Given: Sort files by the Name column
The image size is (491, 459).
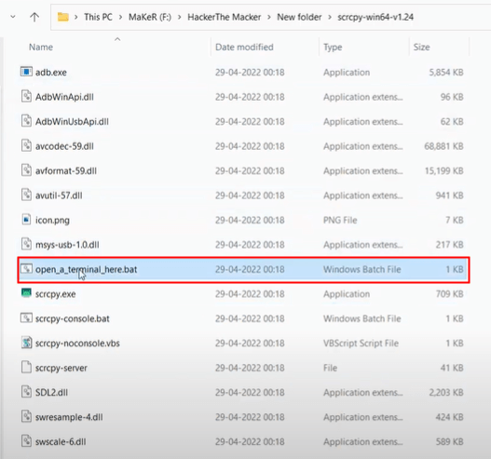Looking at the screenshot, I should click(x=41, y=47).
